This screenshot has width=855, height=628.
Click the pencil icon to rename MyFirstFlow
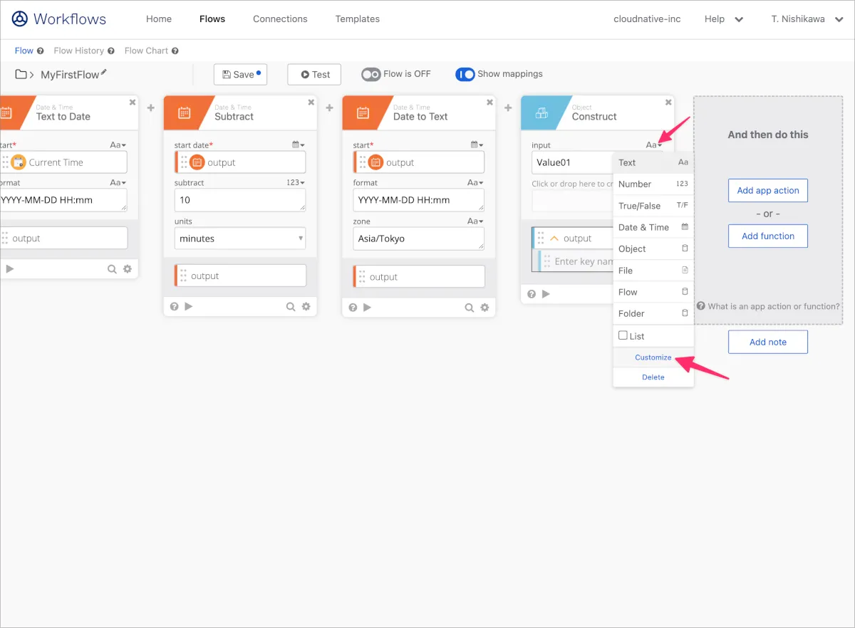coord(104,73)
